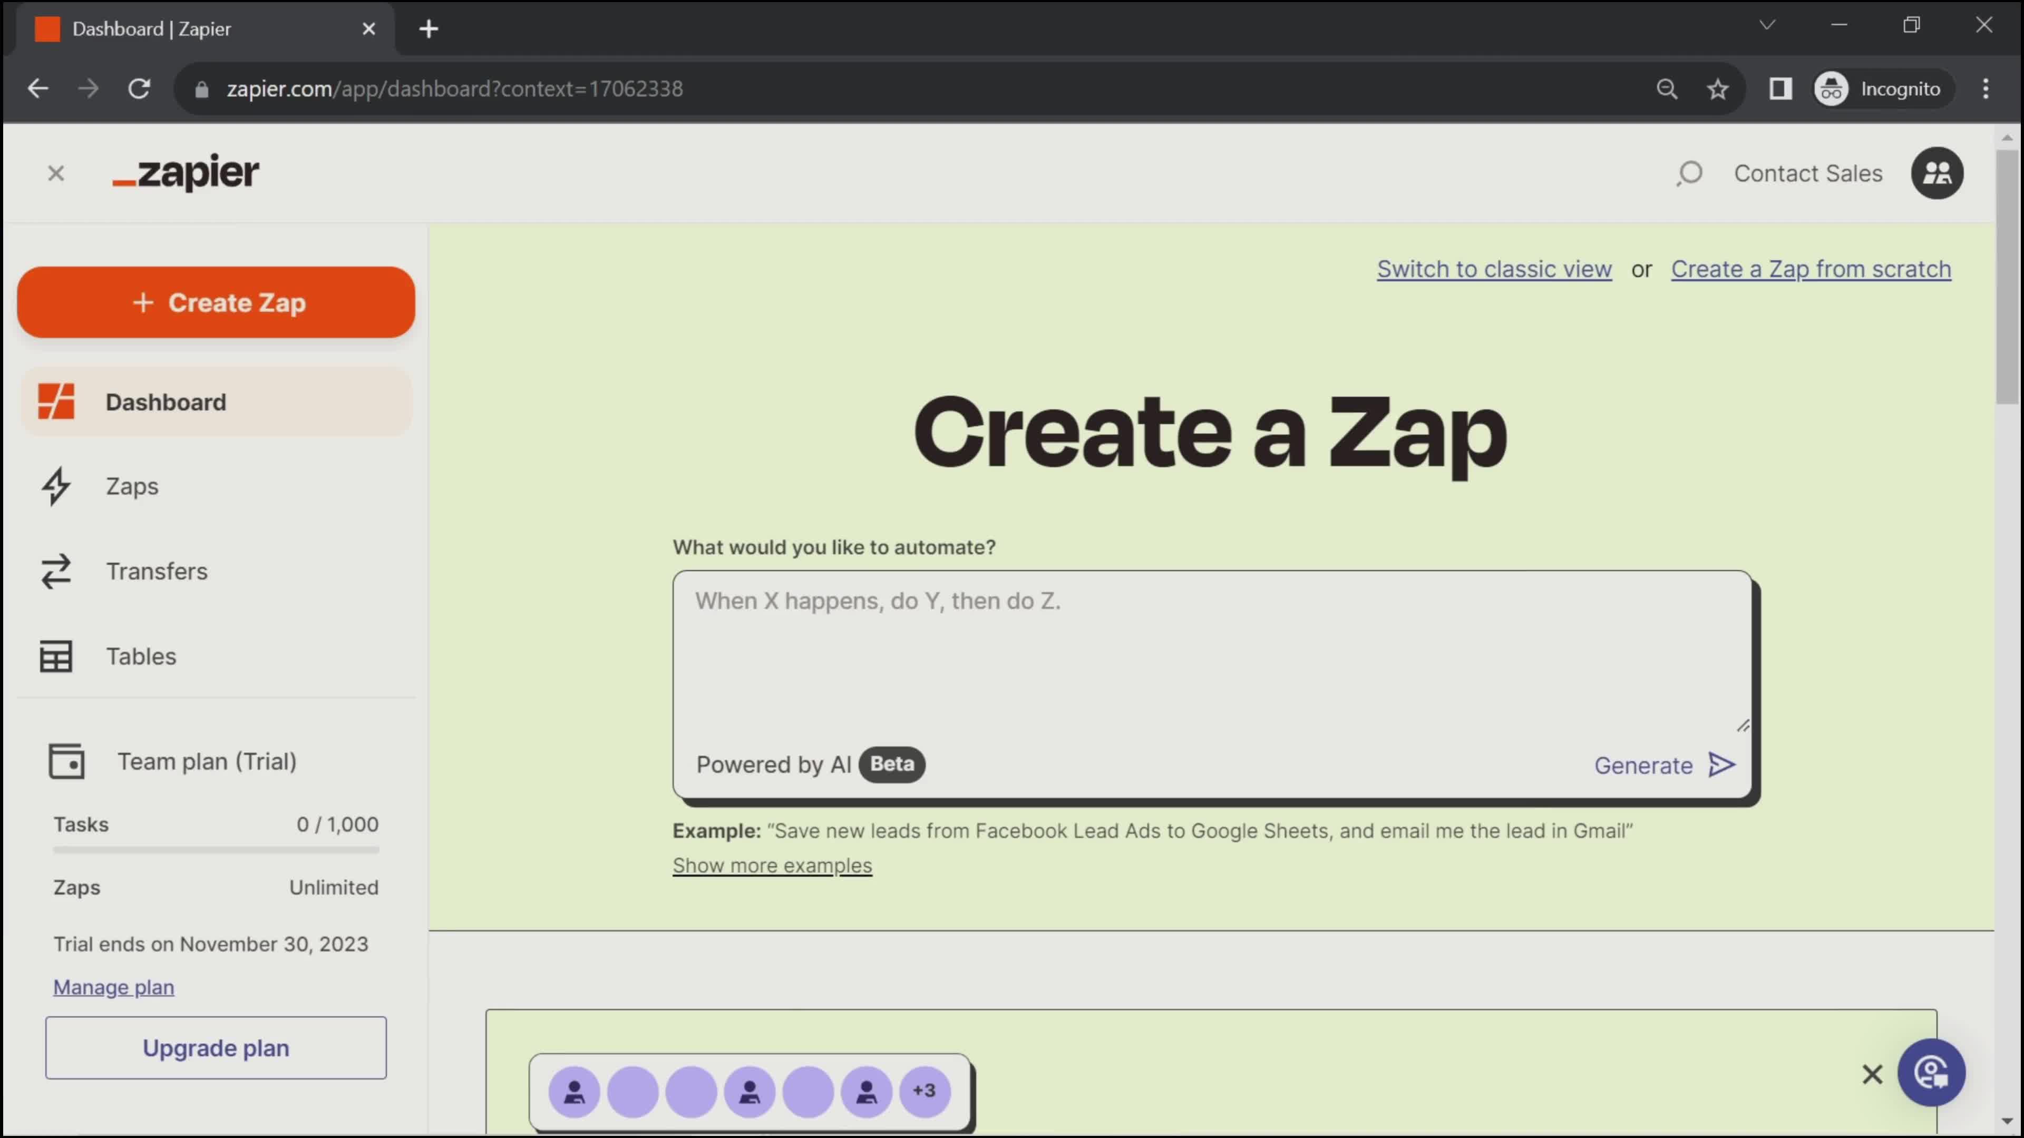Open Manage plan settings page
This screenshot has height=1138, width=2024.
click(114, 987)
